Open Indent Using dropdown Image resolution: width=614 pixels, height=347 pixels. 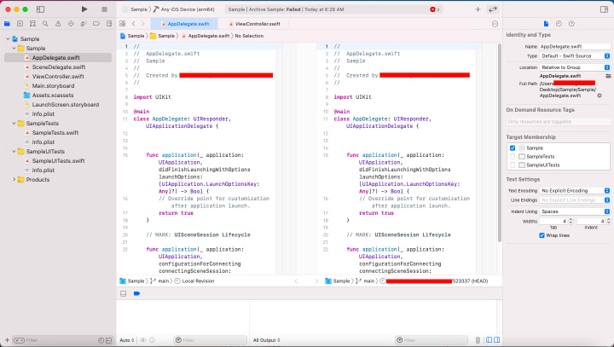(x=575, y=211)
